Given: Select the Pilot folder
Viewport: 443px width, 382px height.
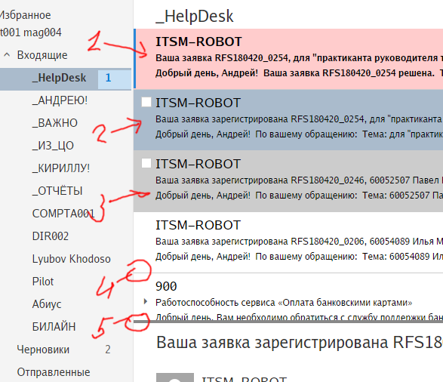Looking at the screenshot, I should (x=43, y=282).
